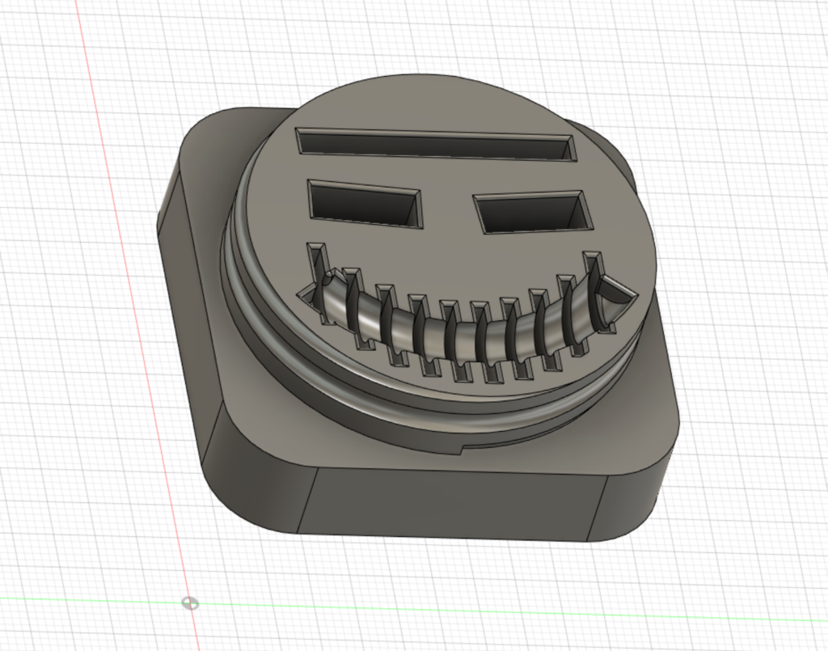Screen dimensions: 828x651
Task: Select the flat disc face between the two eyes
Action: pos(446,209)
